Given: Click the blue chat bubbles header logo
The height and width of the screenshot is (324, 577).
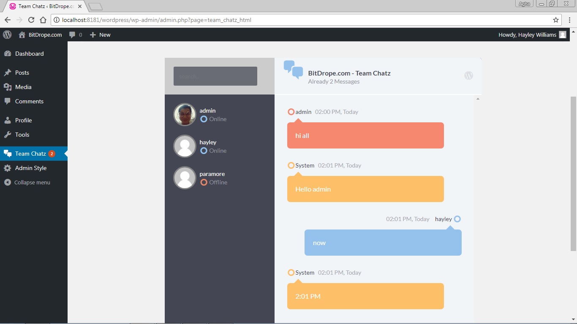Looking at the screenshot, I should click(x=293, y=70).
